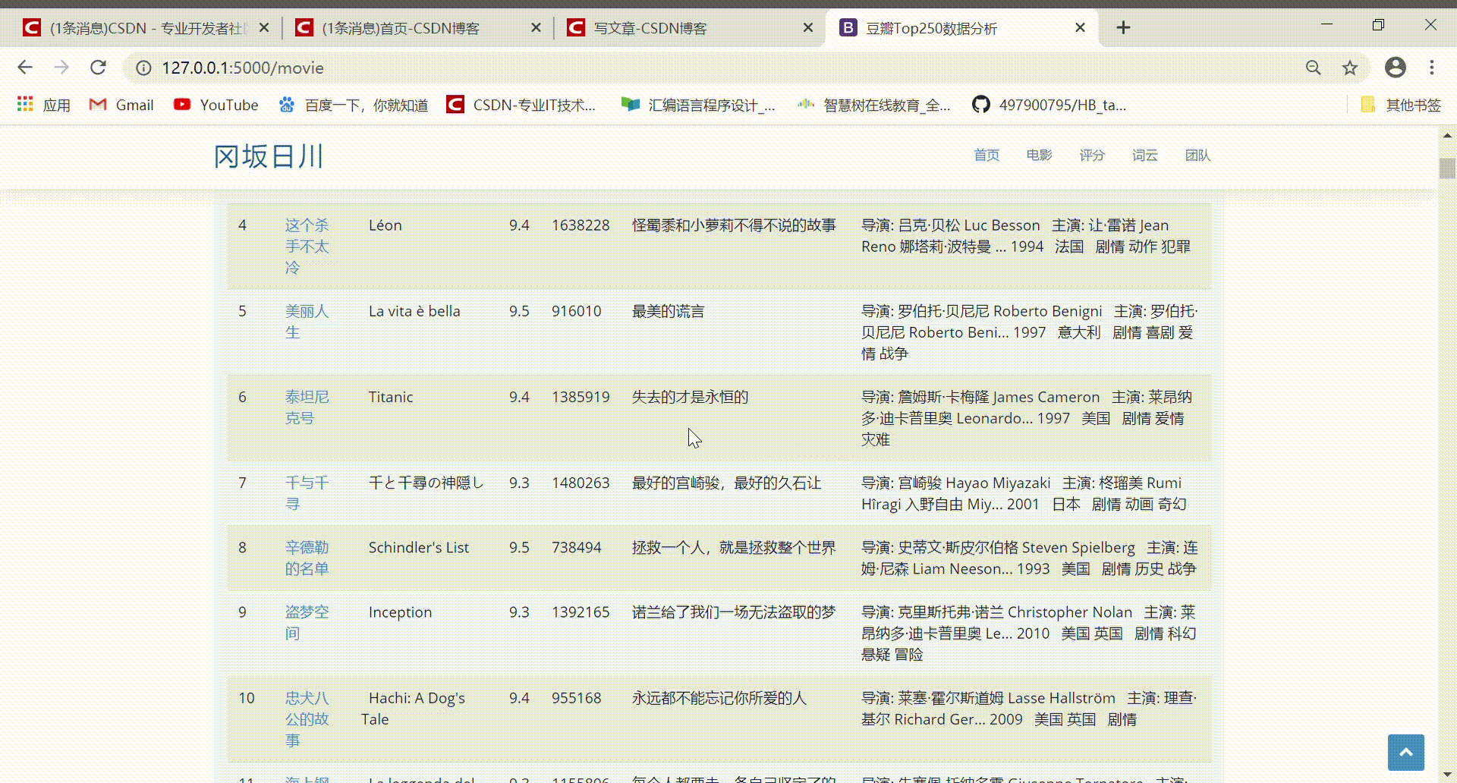Close the 写文章-CSDN博客 tab
Viewport: 1457px width, 783px height.
tap(808, 28)
